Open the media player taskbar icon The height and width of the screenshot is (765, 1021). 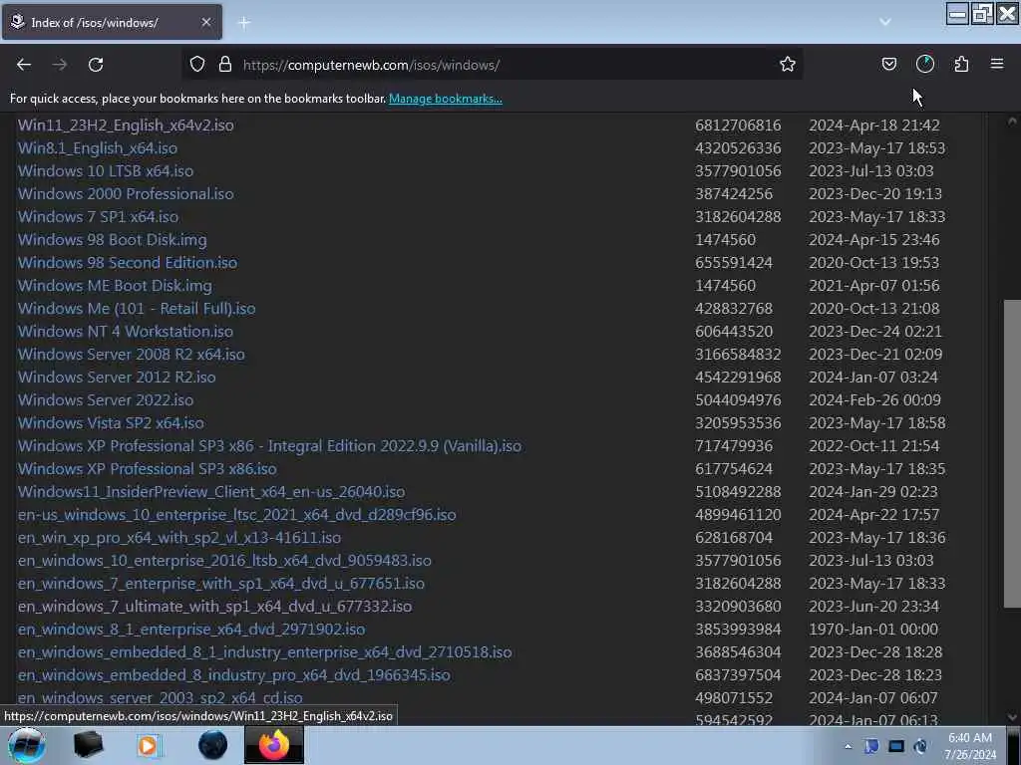pos(149,745)
